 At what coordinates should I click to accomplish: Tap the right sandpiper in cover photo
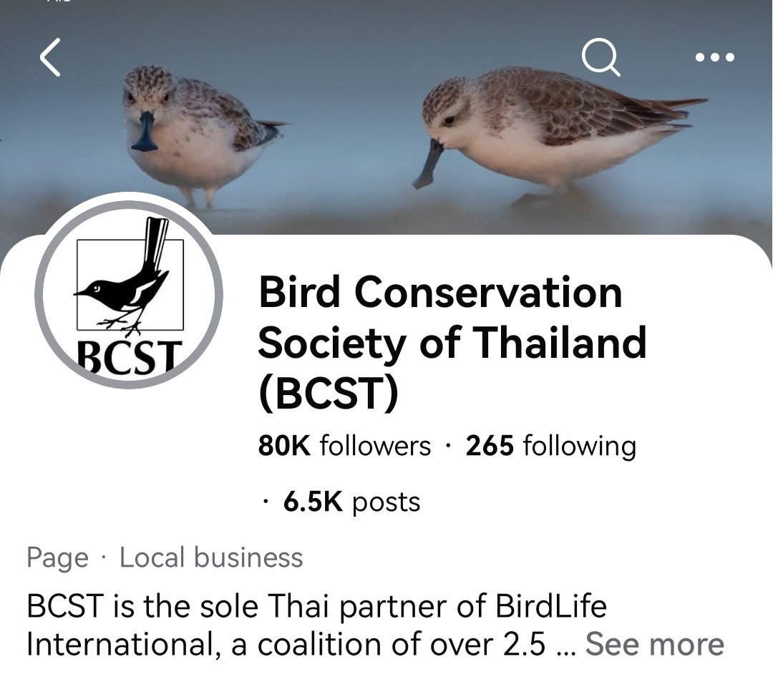click(x=544, y=129)
